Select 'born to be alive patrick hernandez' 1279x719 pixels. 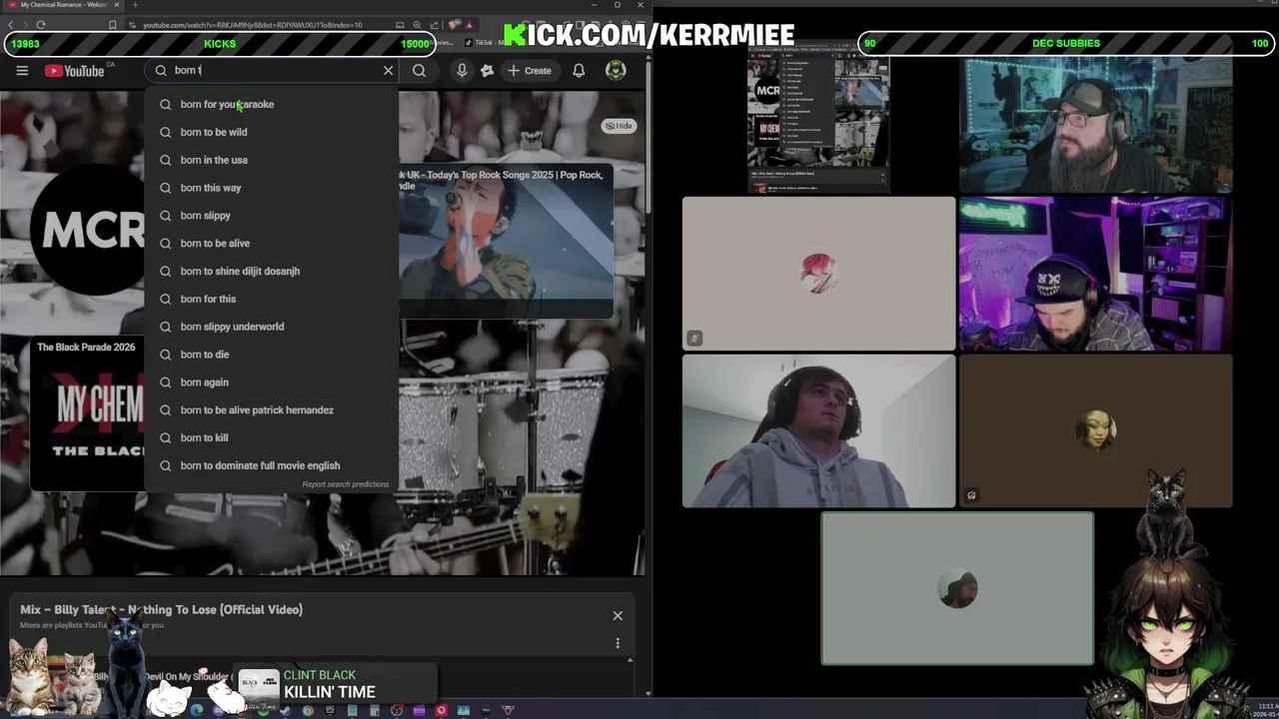272,409
